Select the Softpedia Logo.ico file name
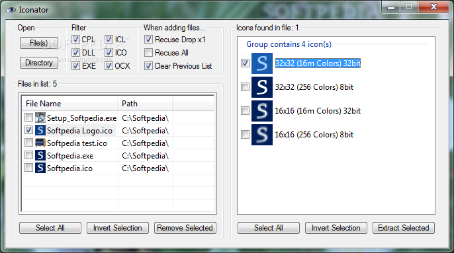454x253 pixels. tap(79, 131)
